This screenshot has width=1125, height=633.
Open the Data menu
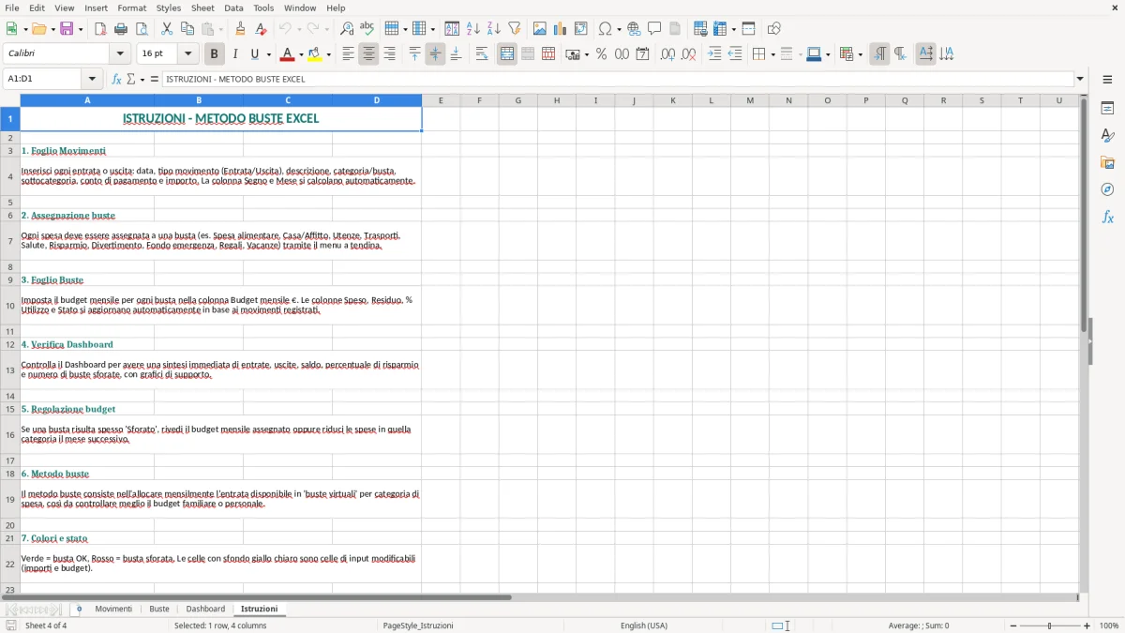point(233,8)
